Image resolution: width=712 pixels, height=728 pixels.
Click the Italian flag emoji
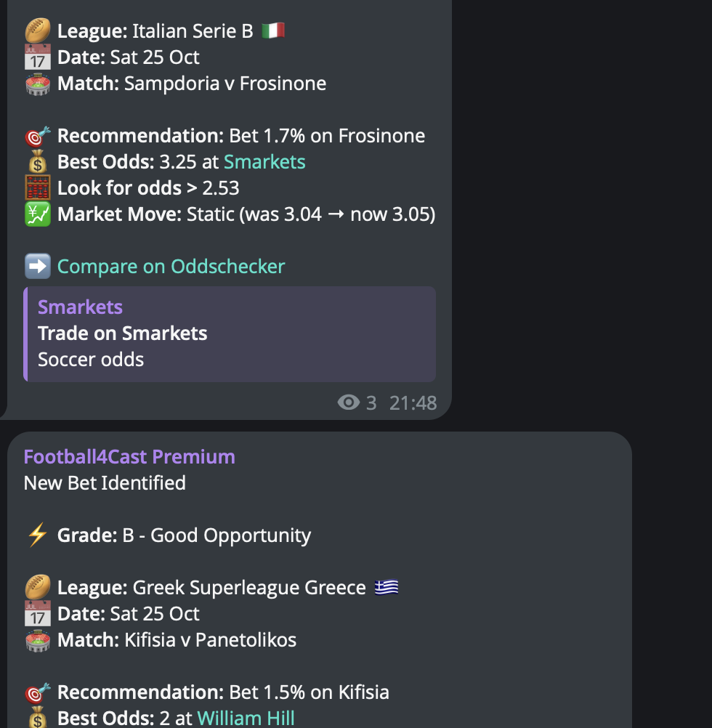coord(273,31)
